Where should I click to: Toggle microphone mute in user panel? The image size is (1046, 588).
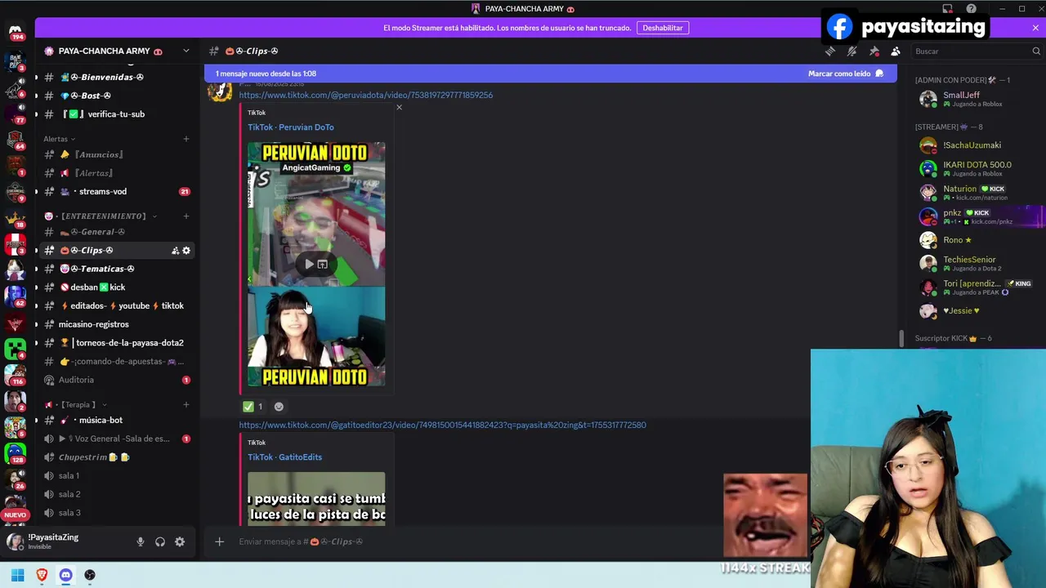pyautogui.click(x=140, y=541)
